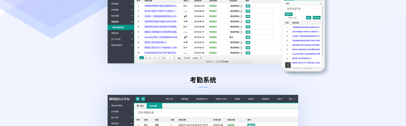Click the 显示全部 button in popup
This screenshot has height=126, width=406.
click(x=316, y=18)
